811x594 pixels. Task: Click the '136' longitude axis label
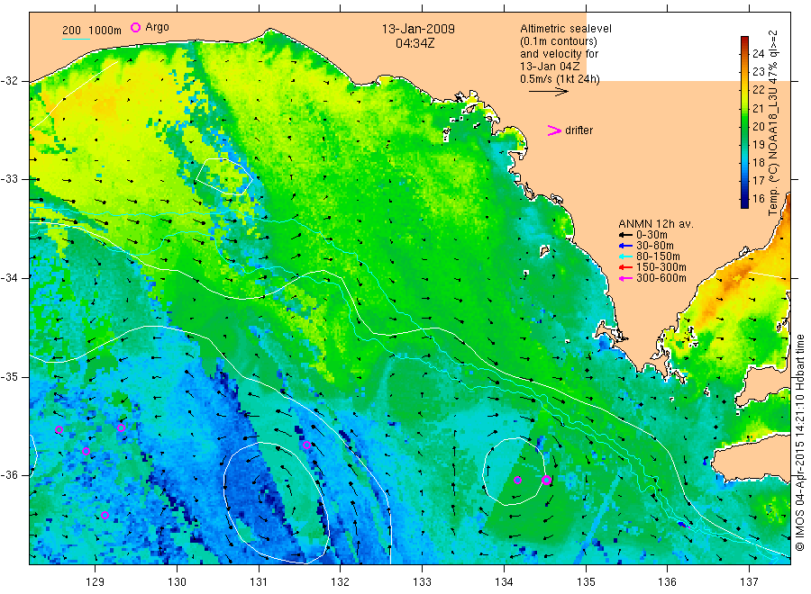(667, 582)
